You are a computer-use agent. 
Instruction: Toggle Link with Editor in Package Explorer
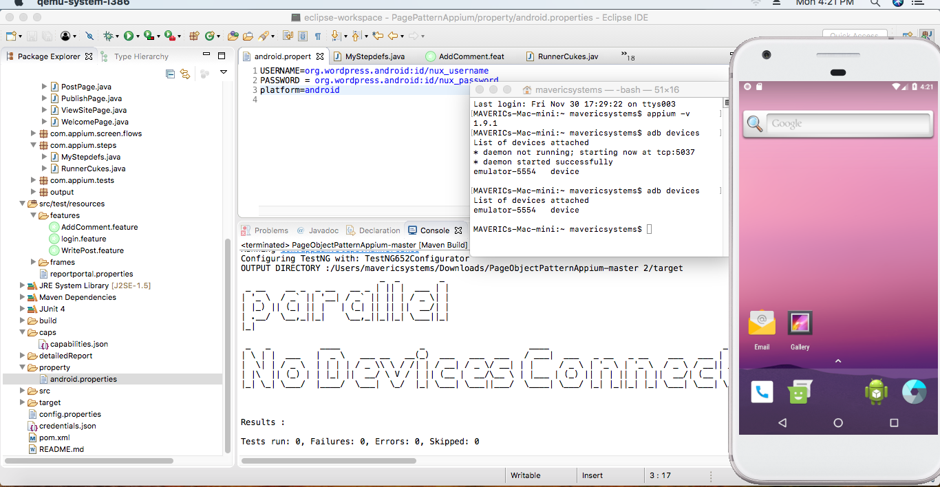[x=185, y=74]
